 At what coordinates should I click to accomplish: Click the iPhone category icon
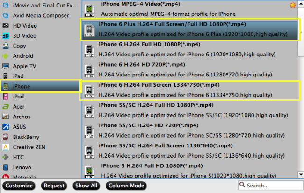coord(6,86)
